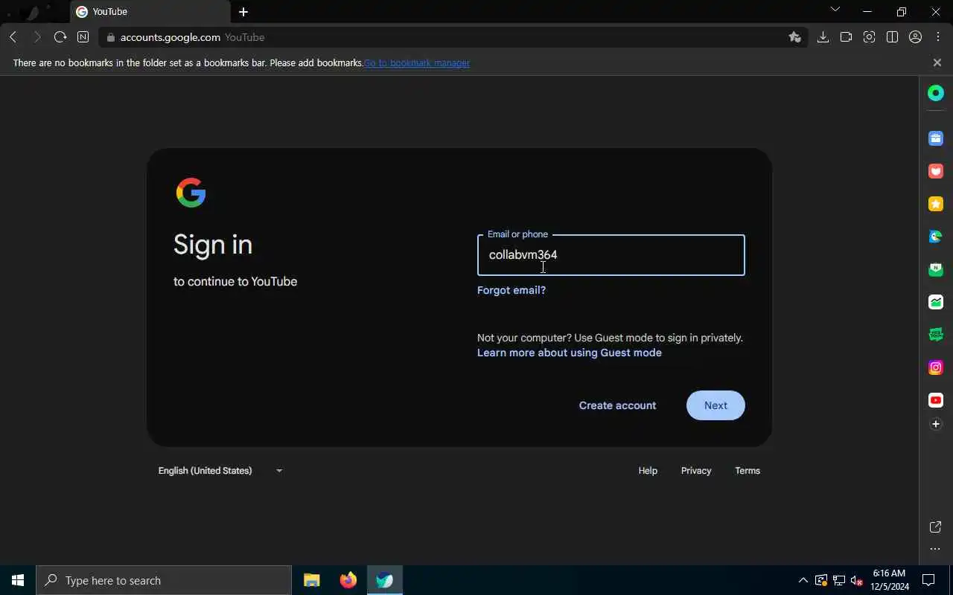The width and height of the screenshot is (953, 595).
Task: Open Learn more about using Guest mode
Action: (x=570, y=353)
